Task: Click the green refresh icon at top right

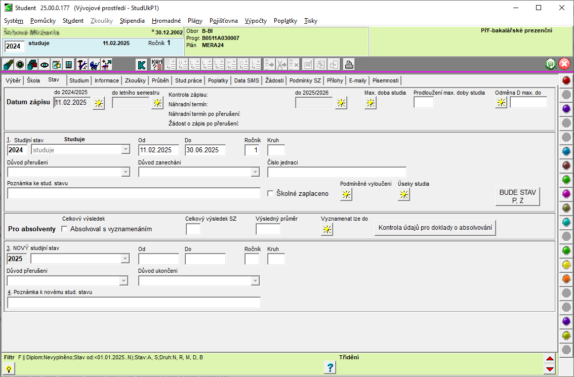Action: click(551, 64)
